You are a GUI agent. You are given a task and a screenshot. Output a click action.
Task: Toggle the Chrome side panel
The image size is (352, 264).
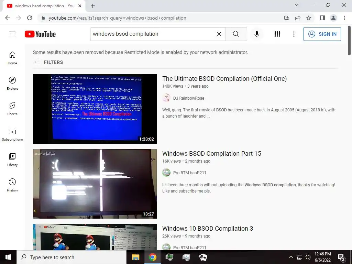pos(322,18)
